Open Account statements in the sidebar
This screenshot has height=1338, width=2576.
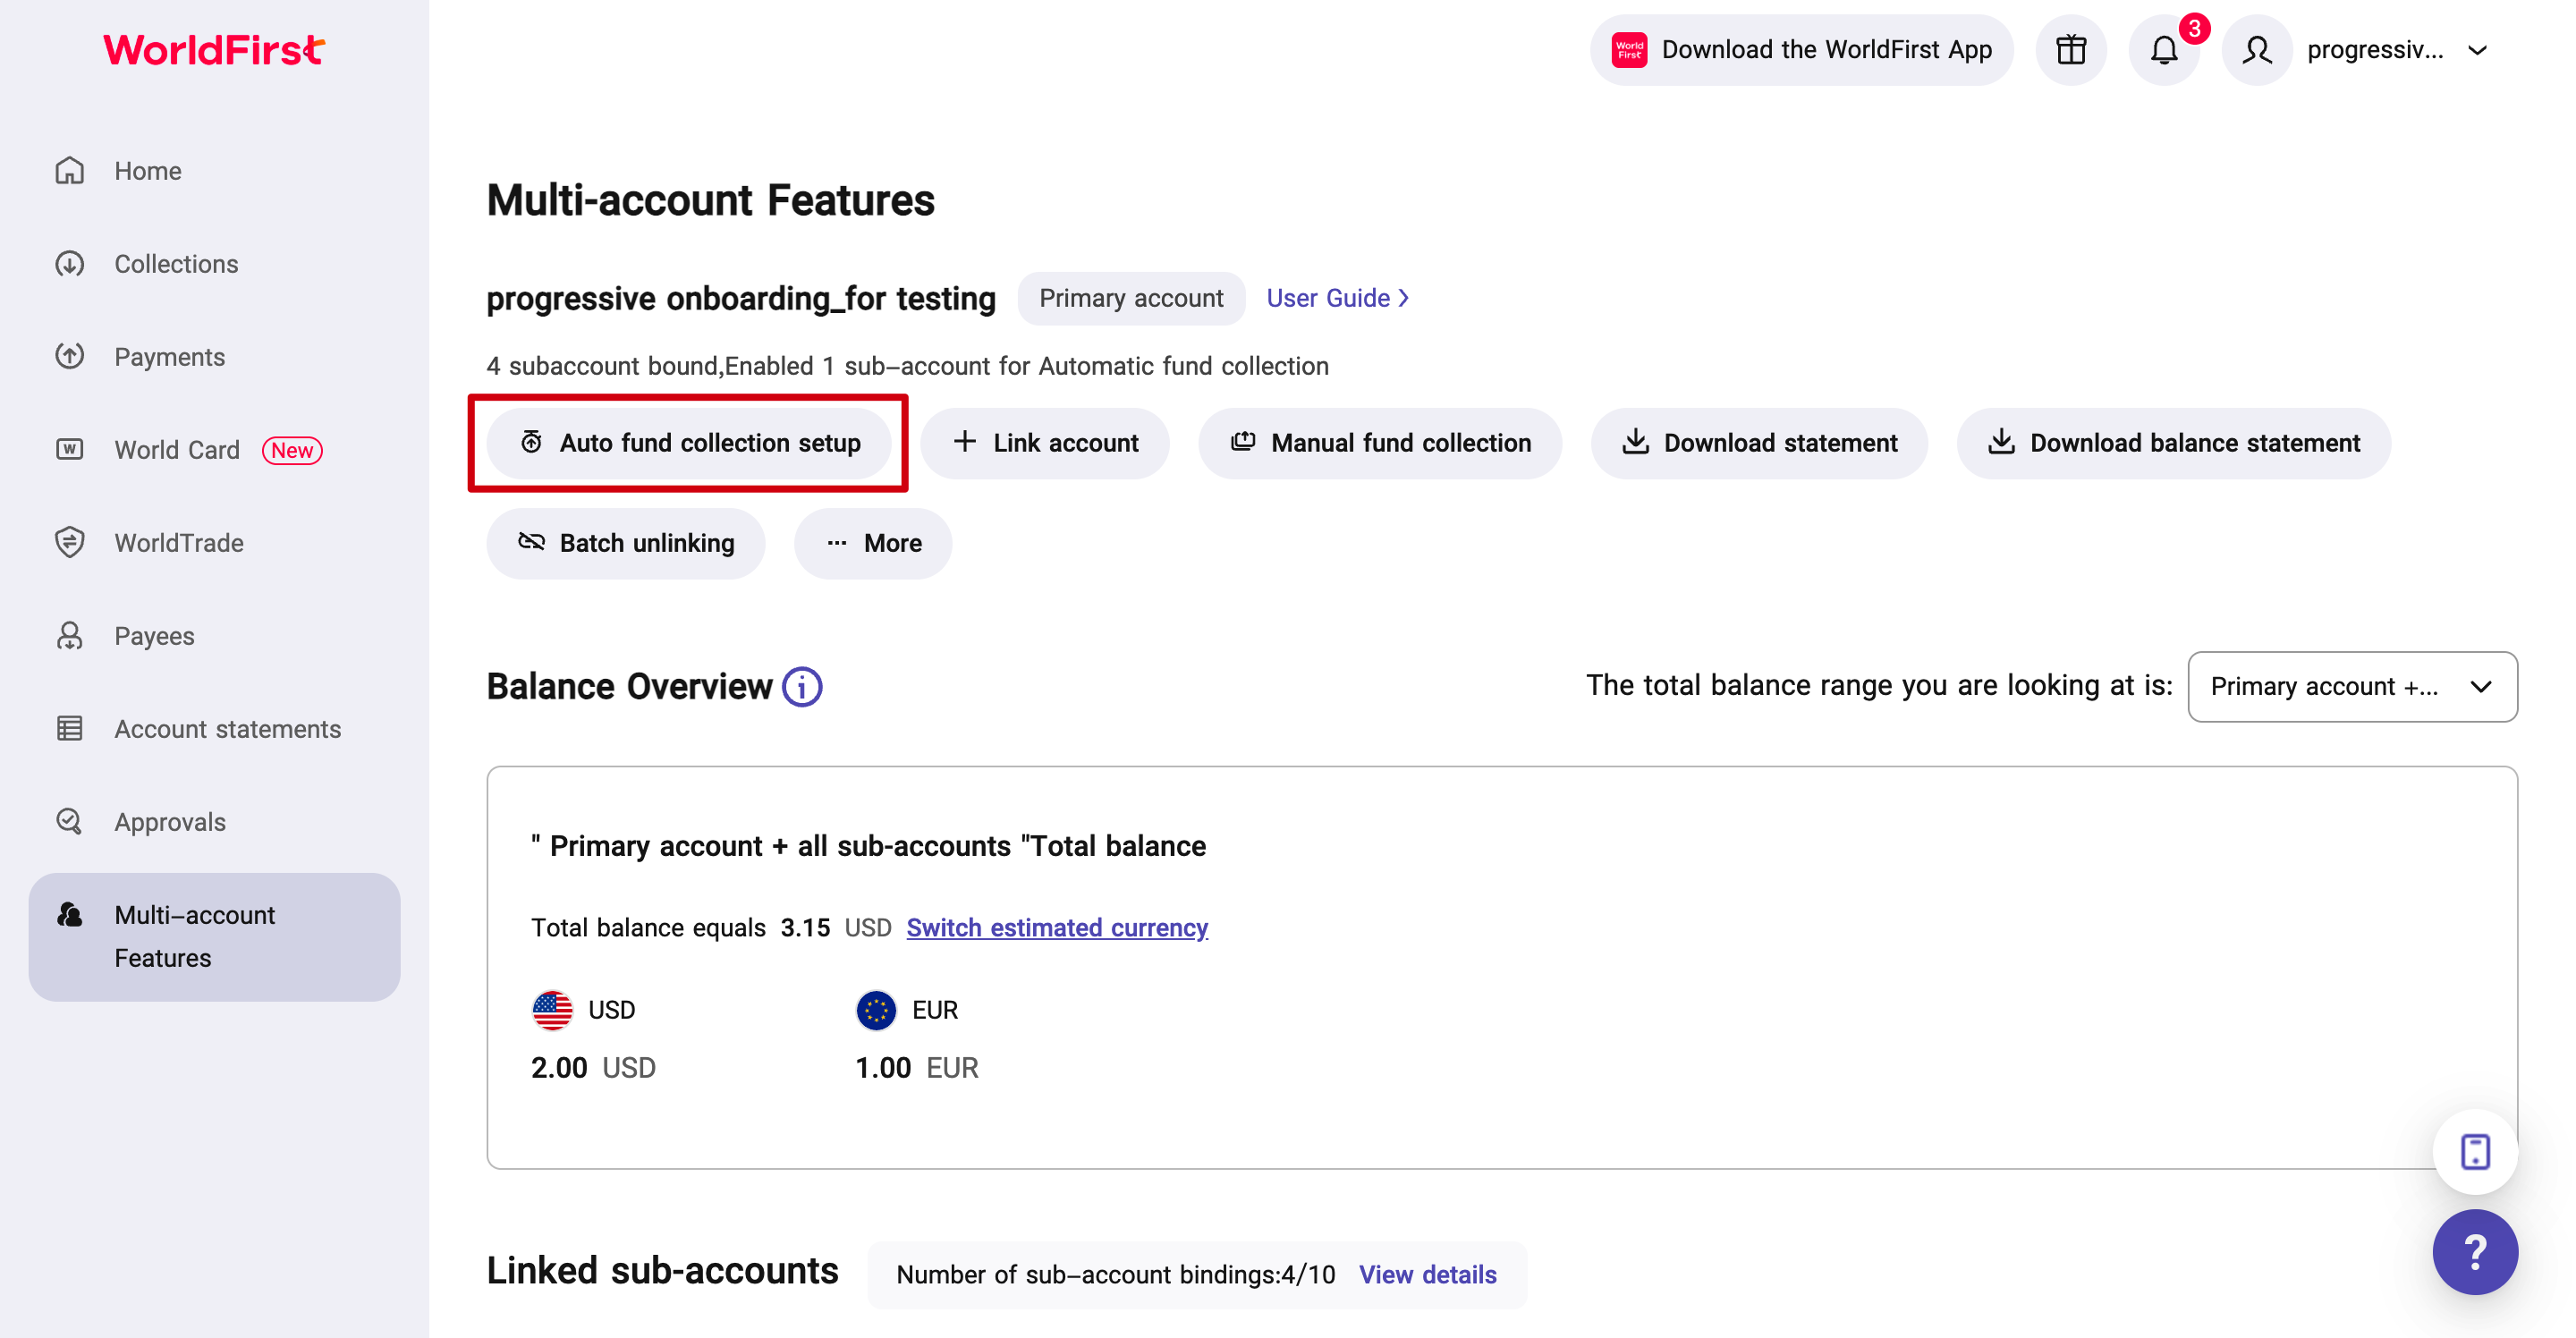point(227,729)
